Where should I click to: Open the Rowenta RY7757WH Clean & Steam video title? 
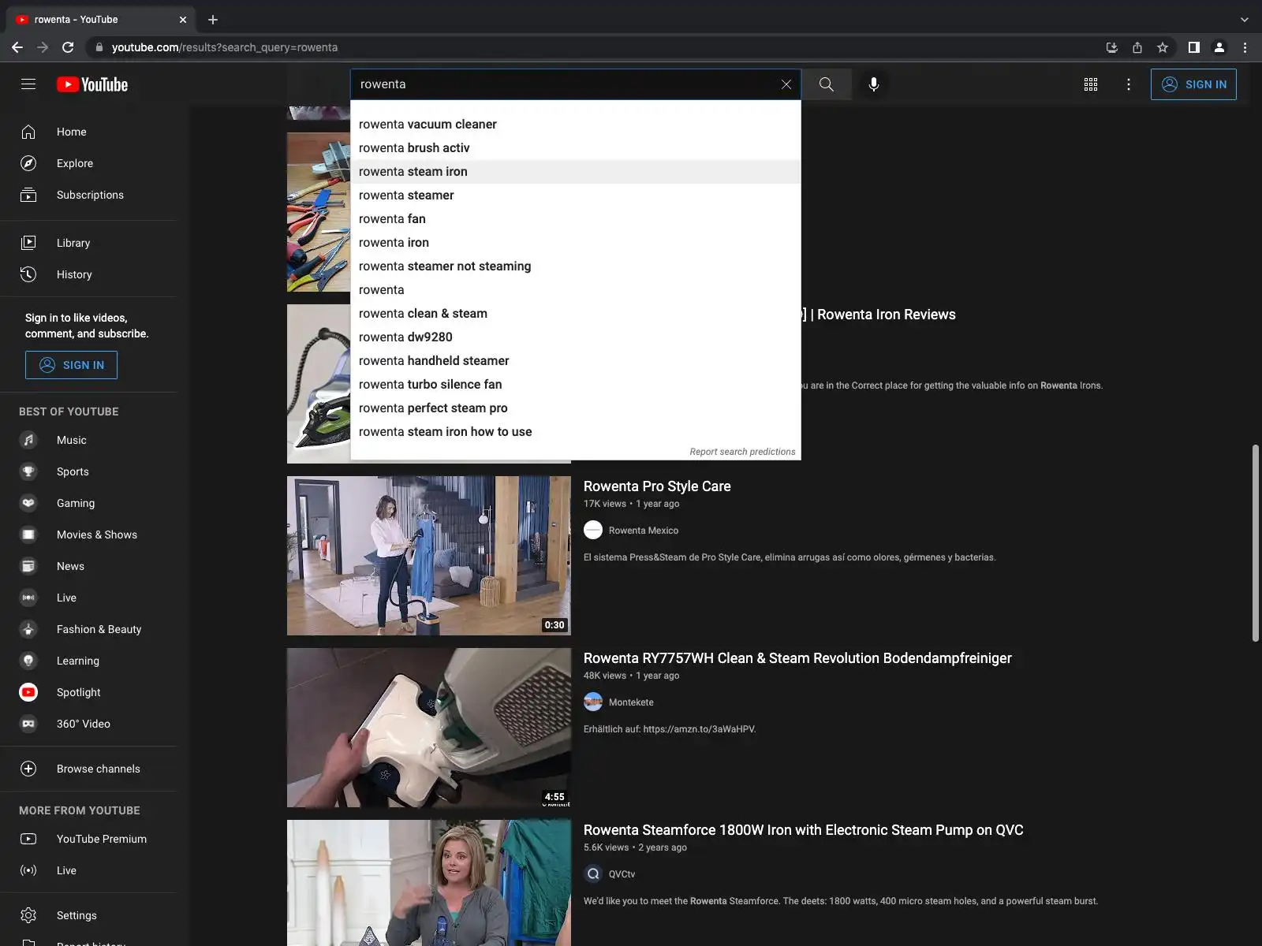[797, 658]
